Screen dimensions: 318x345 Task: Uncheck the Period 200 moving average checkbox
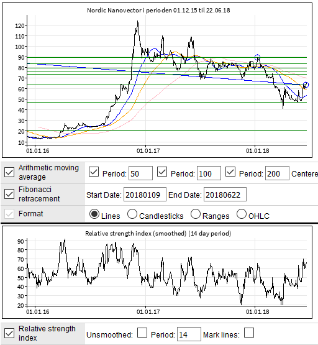coord(230,172)
